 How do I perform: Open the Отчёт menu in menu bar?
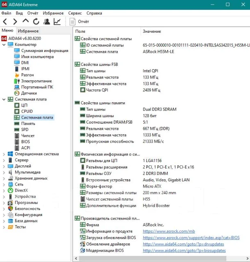tap(33, 13)
